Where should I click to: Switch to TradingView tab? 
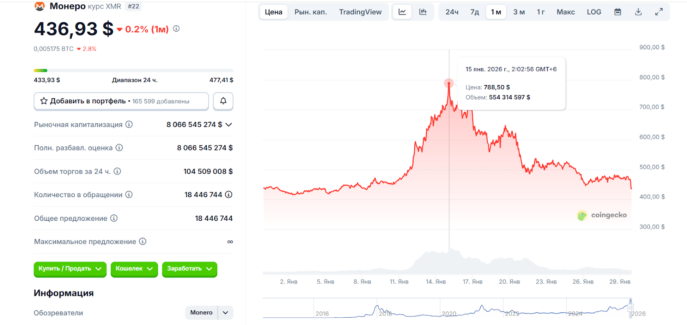[360, 12]
